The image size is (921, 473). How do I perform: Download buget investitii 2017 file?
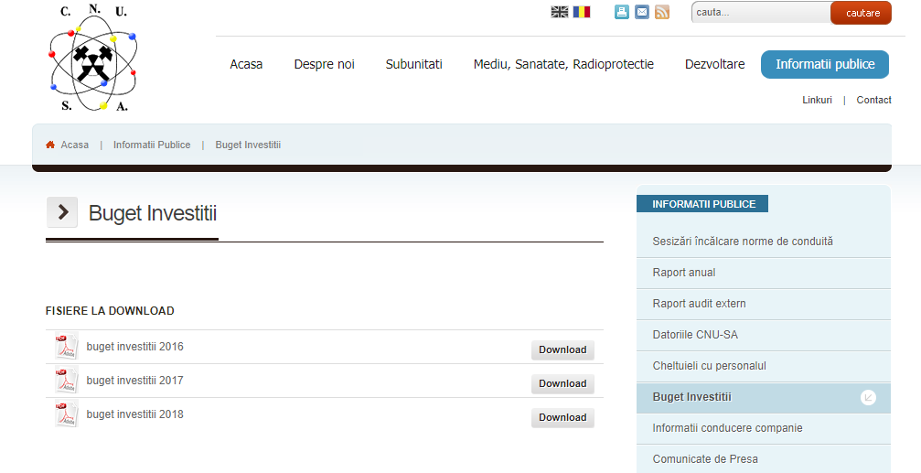pos(562,383)
